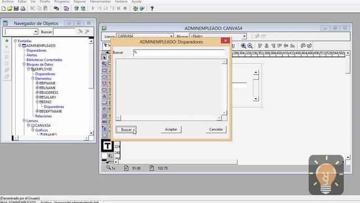Open the Herramientas menu
360x203 pixels.
click(100, 2)
